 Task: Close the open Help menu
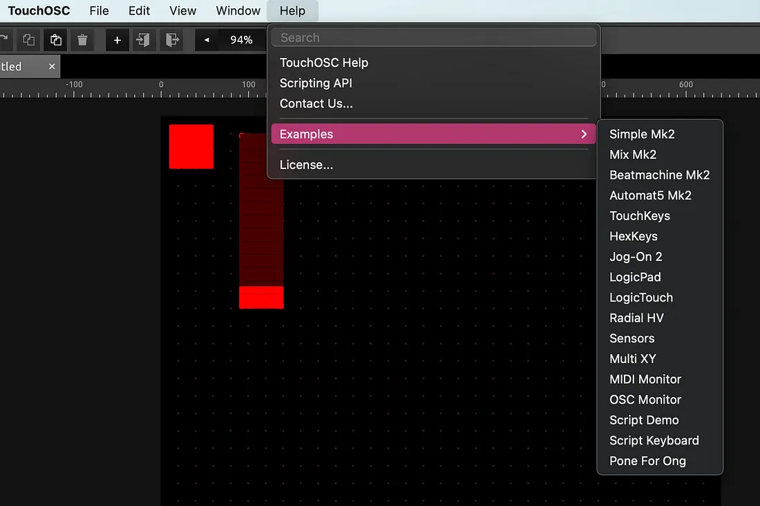292,10
